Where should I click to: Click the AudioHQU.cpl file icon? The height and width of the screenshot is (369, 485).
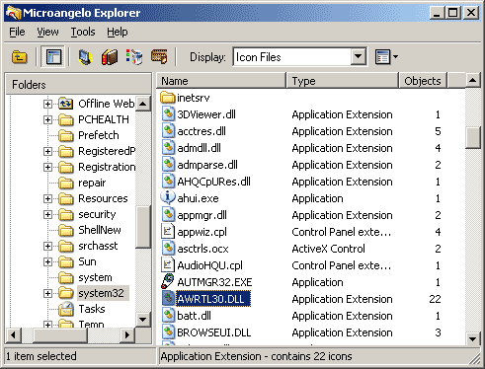tap(168, 265)
